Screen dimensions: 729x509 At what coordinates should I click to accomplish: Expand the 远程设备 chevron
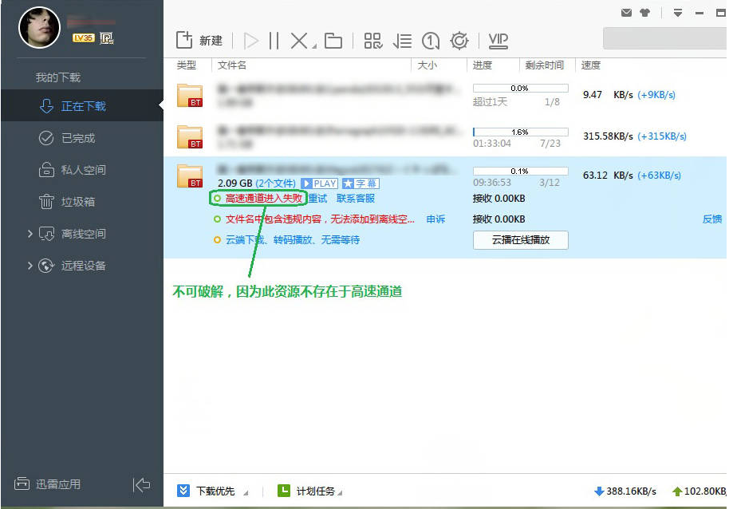tap(30, 266)
